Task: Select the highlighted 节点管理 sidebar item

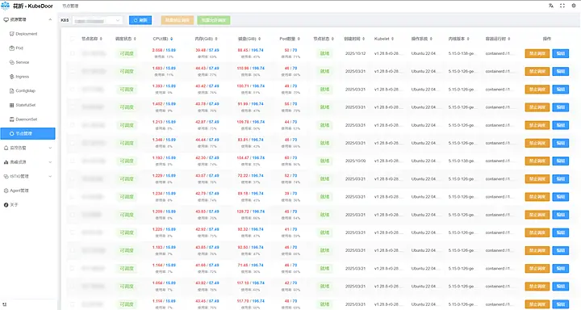Action: click(x=27, y=133)
